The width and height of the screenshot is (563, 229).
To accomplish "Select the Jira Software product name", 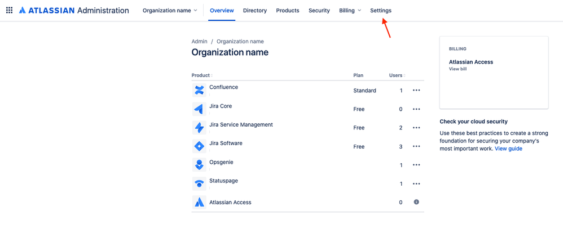I will pos(226,143).
